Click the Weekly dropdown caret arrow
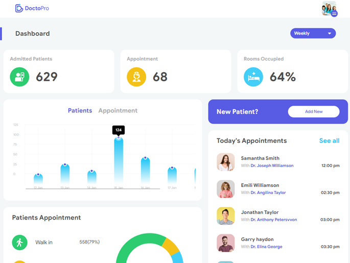Viewport: 350px width, 263px height. [329, 34]
